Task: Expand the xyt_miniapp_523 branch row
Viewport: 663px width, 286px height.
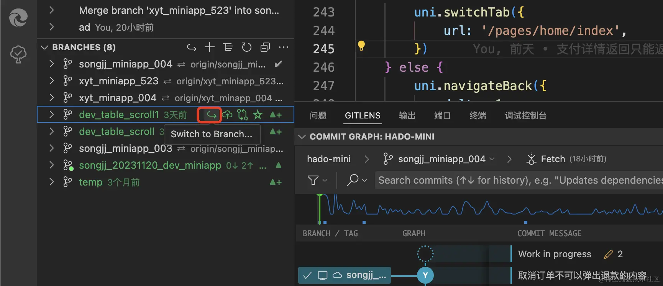Action: pos(51,81)
